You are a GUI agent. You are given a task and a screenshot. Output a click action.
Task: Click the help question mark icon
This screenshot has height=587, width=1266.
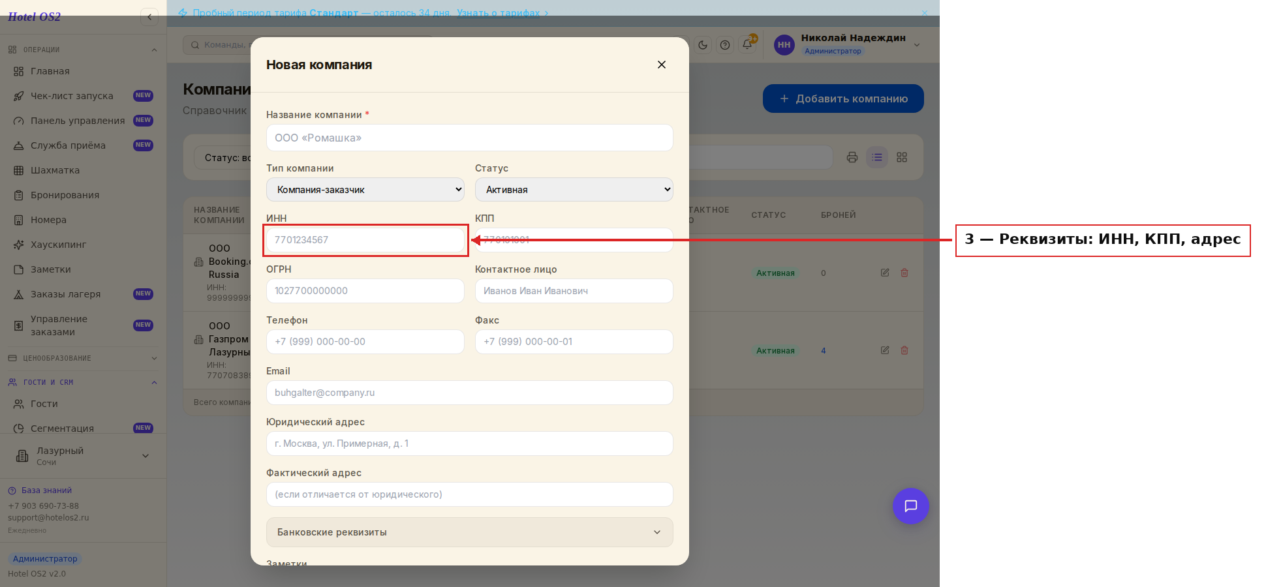click(725, 45)
